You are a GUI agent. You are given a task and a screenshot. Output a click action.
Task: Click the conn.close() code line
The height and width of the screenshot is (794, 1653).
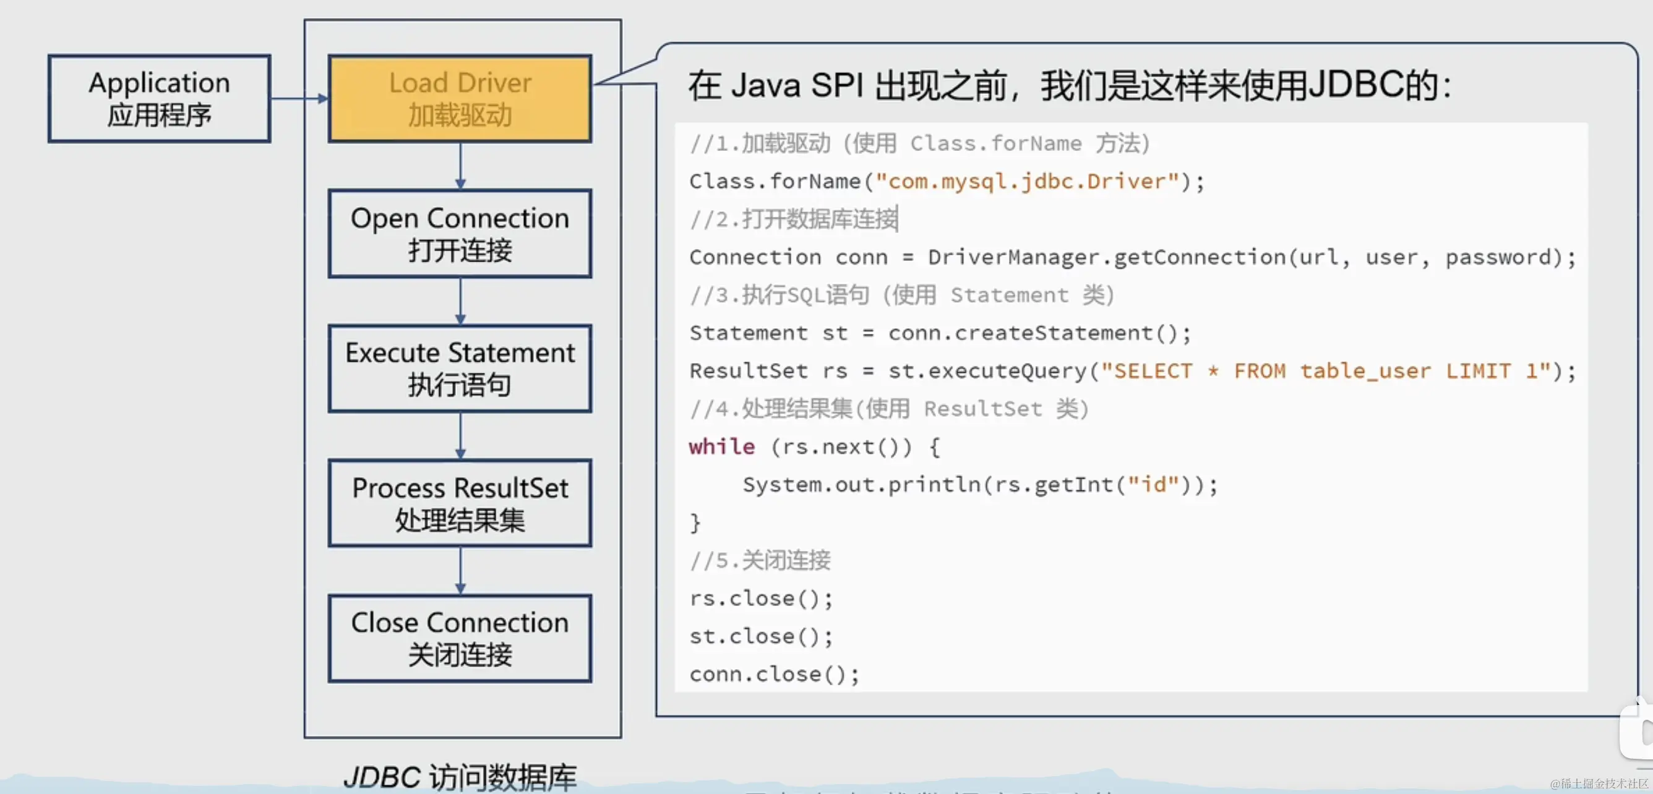click(773, 674)
